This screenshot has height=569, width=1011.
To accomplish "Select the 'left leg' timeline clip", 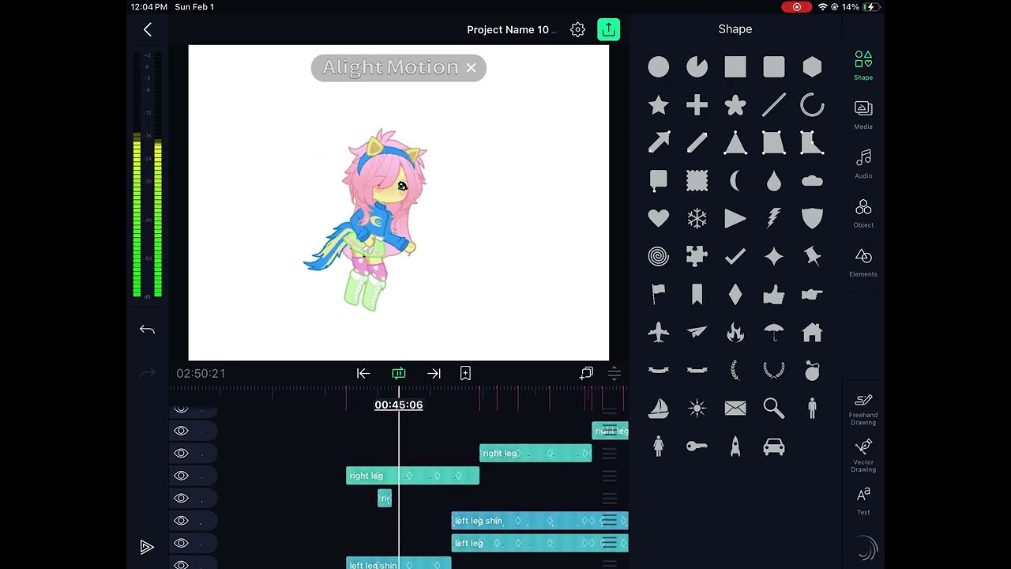I will [x=539, y=543].
